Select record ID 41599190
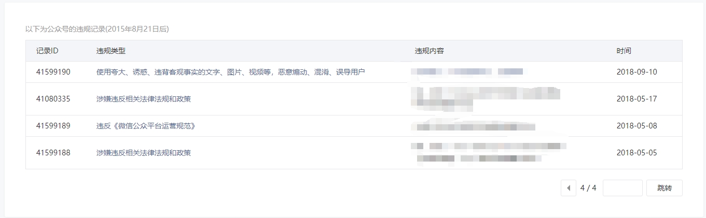The width and height of the screenshot is (706, 218). 53,72
